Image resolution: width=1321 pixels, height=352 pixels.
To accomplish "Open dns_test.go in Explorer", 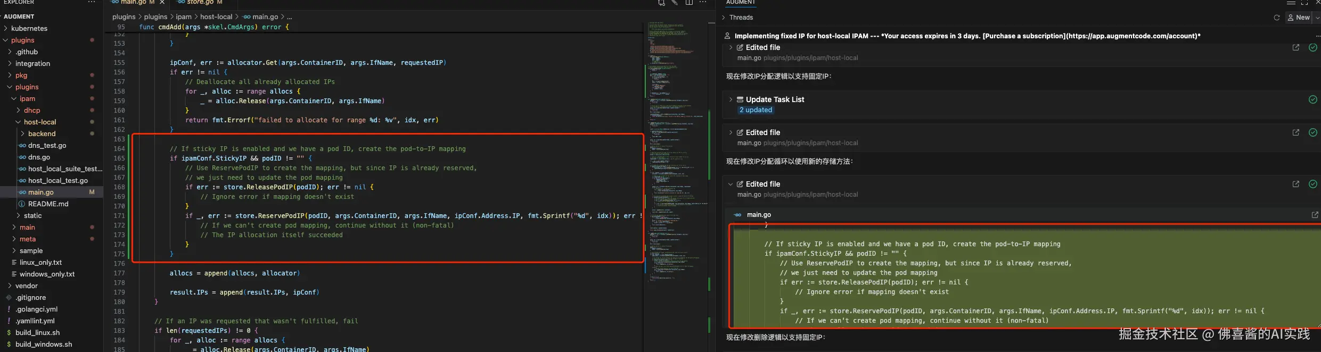I will [52, 145].
